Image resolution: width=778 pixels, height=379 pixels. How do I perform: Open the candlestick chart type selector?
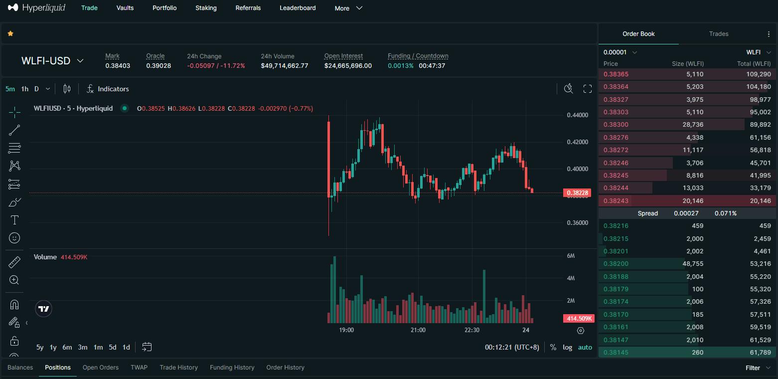tap(67, 89)
